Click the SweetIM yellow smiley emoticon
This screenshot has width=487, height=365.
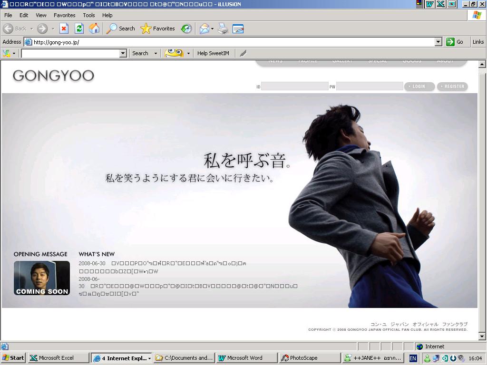click(174, 53)
